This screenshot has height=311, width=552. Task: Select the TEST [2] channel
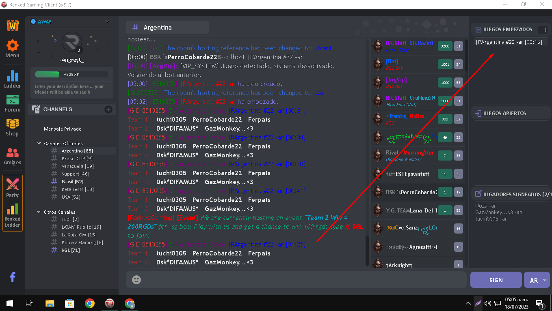click(70, 219)
